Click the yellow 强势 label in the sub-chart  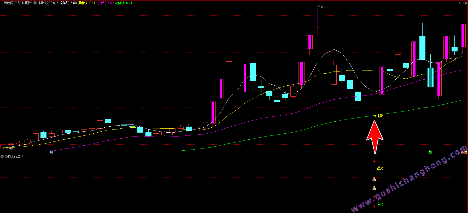click(380, 168)
